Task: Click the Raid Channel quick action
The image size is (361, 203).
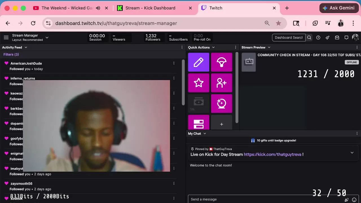Action: tap(221, 62)
